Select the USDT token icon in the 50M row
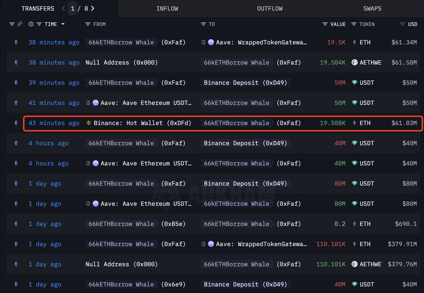This screenshot has height=293, width=424. coord(355,82)
